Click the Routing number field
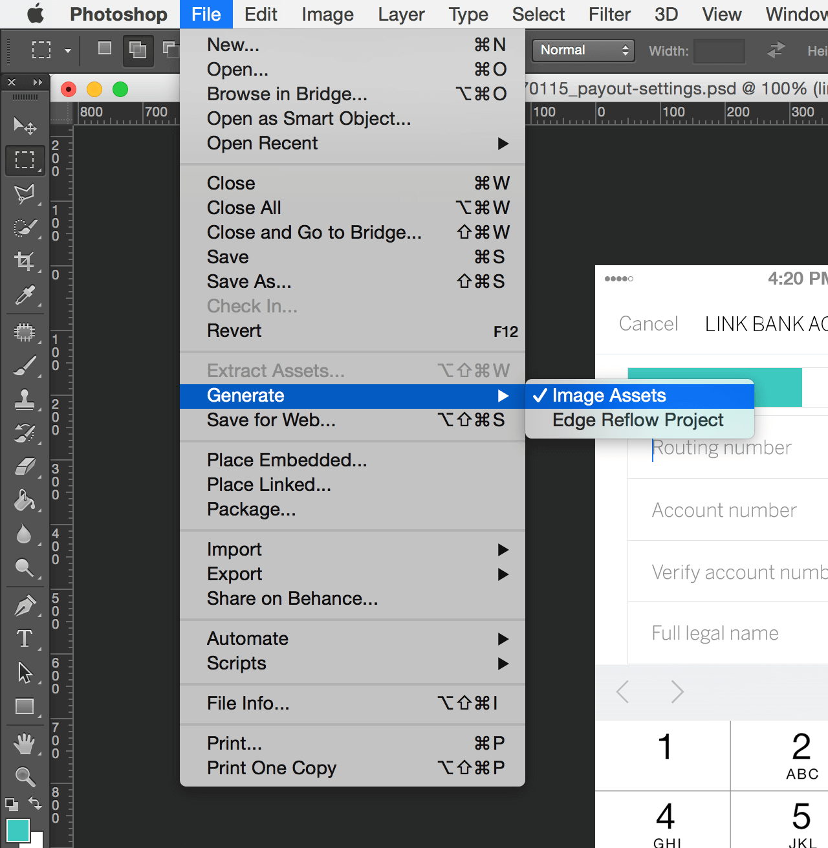 pos(728,448)
